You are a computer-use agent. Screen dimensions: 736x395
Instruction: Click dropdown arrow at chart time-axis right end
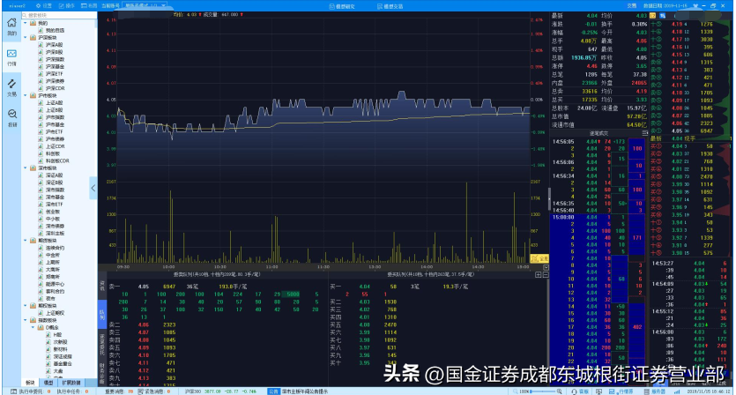click(546, 267)
